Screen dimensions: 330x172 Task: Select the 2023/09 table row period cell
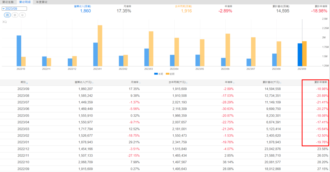pyautogui.click(x=23, y=89)
